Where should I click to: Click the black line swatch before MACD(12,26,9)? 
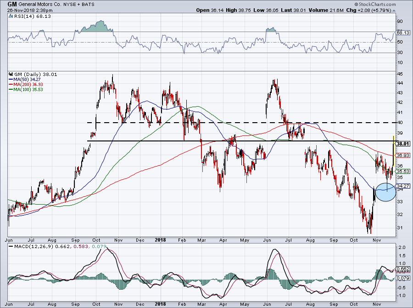pyautogui.click(x=11, y=247)
